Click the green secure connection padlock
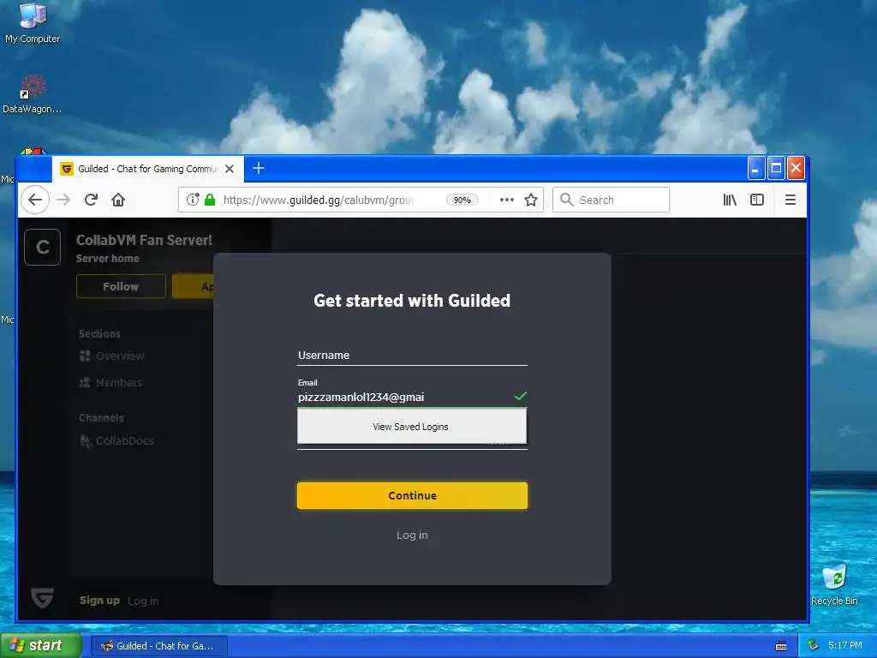 [x=210, y=200]
